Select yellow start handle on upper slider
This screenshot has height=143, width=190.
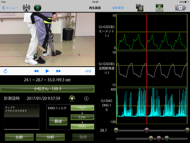coord(116,130)
